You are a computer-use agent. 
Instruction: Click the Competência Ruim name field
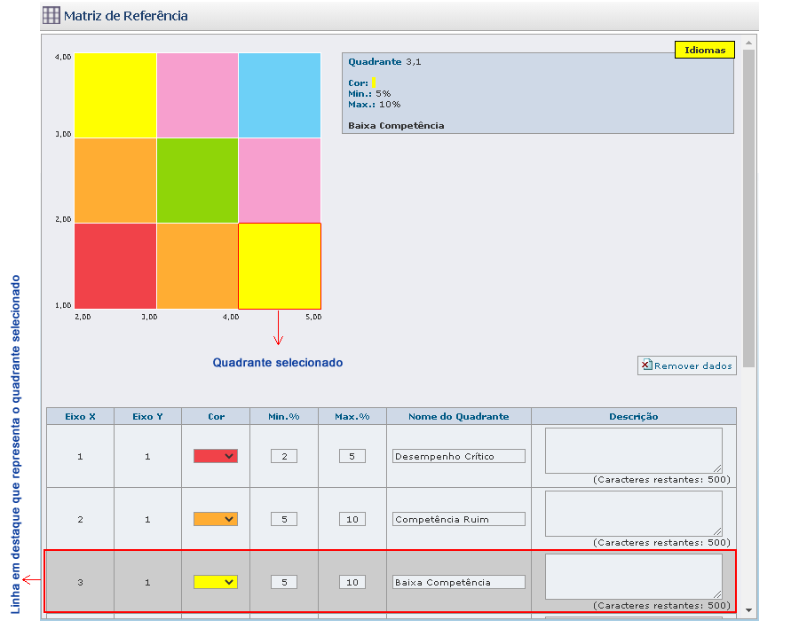pos(458,519)
